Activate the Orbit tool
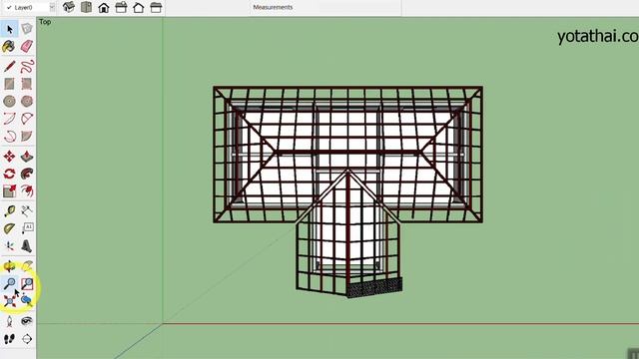 pos(9,266)
